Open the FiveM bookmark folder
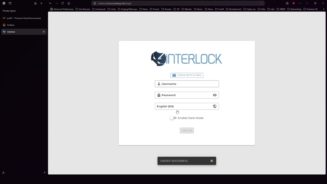The image size is (327, 184). tap(219, 9)
